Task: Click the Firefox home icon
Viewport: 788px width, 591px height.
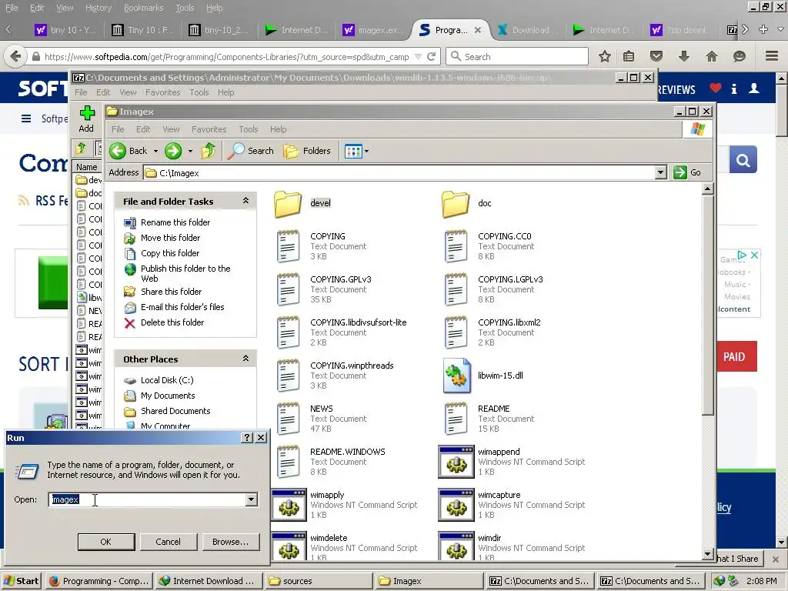Action: 712,56
